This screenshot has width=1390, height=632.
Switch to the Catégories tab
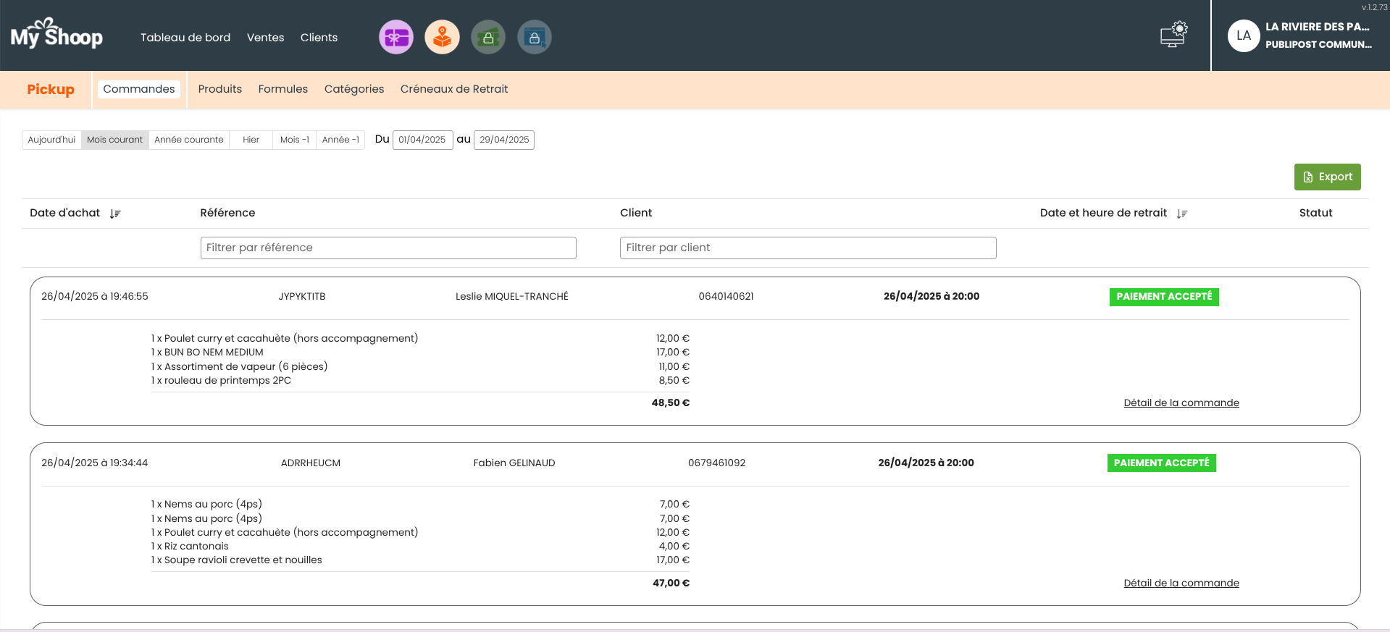click(x=354, y=89)
